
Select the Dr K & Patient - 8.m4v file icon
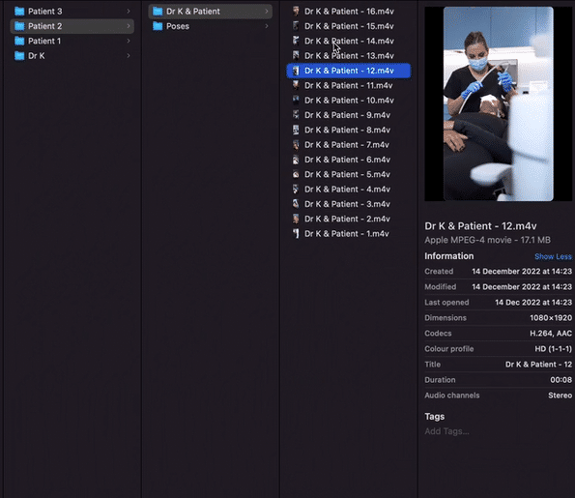(x=296, y=130)
